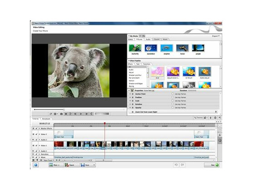253x190 pixels.
Task: Step to the previous frame
Action: click(75, 114)
